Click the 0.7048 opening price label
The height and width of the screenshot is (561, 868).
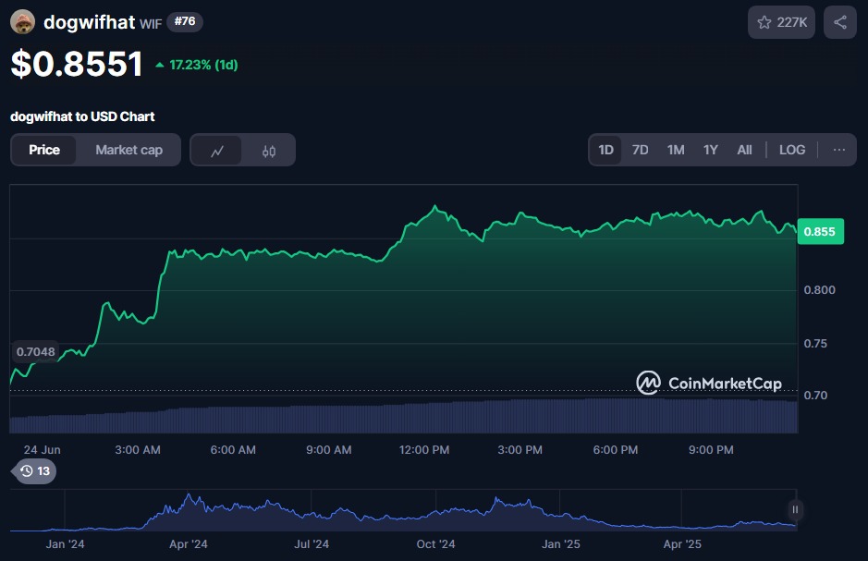coord(35,352)
